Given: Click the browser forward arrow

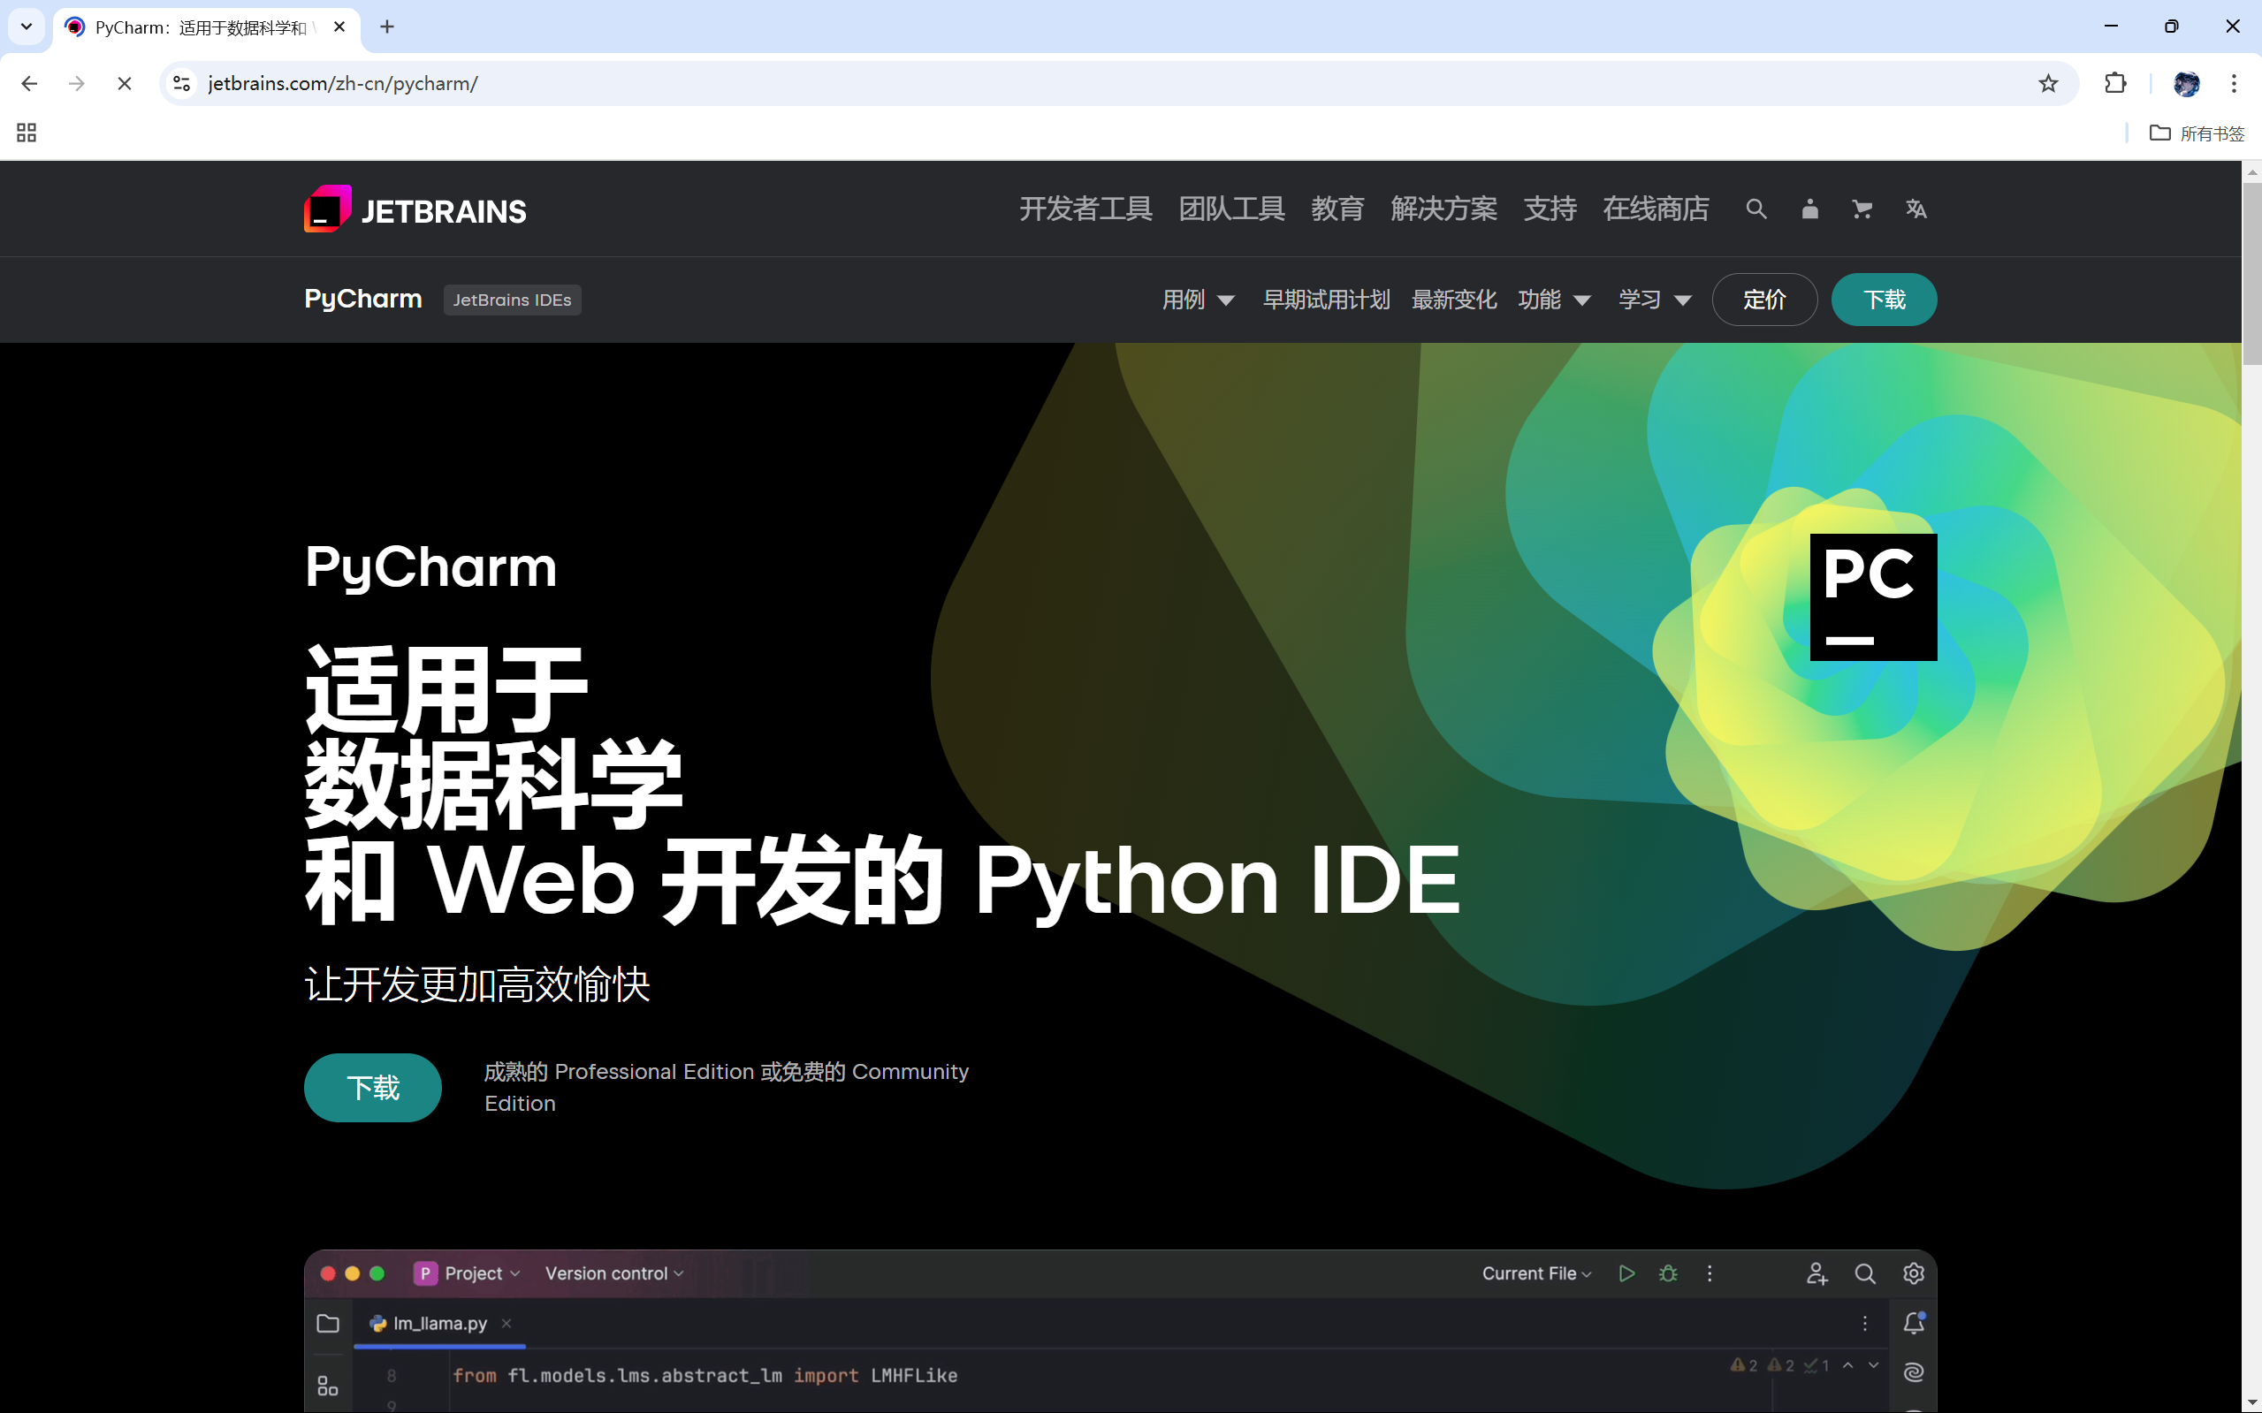Looking at the screenshot, I should (x=77, y=83).
